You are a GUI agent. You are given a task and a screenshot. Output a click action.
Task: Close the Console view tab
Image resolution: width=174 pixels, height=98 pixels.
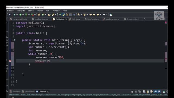pos(48,91)
